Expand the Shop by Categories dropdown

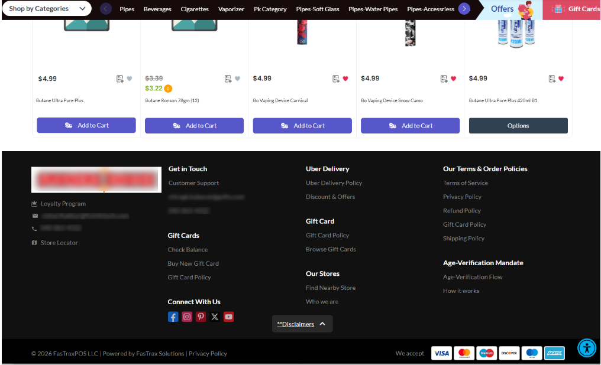tap(47, 8)
